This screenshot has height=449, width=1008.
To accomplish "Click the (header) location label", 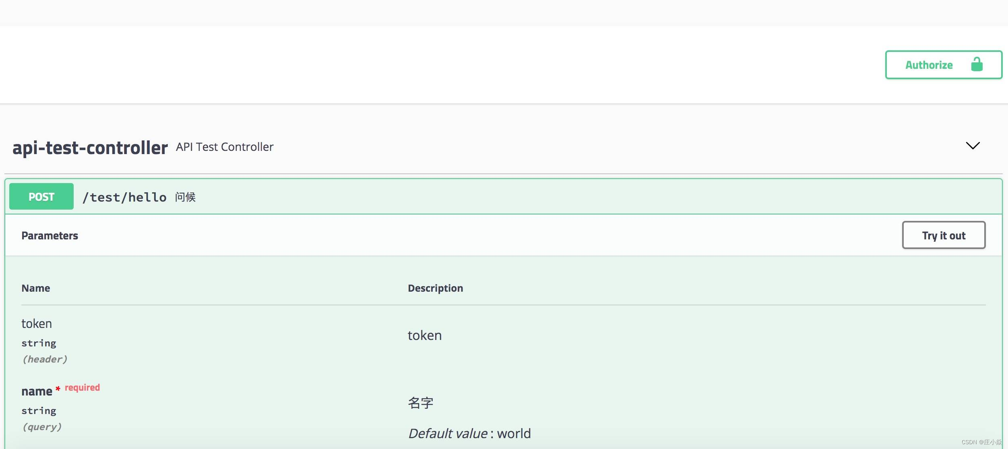I will (45, 359).
